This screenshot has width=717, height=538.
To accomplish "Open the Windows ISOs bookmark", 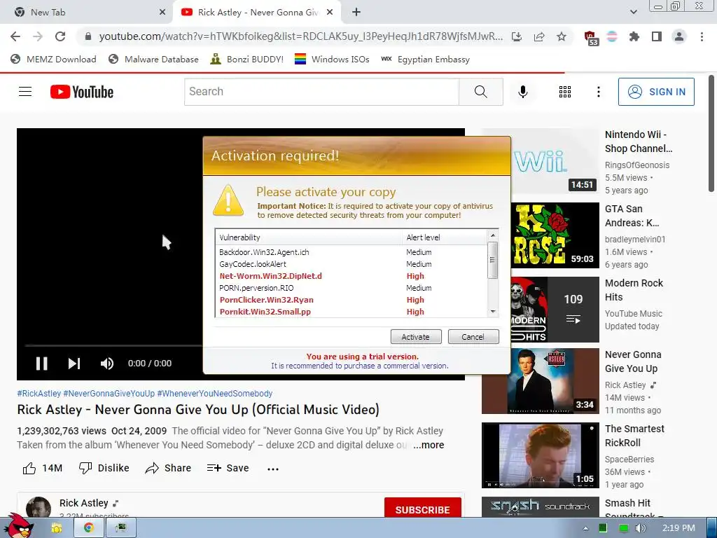I will pyautogui.click(x=332, y=59).
